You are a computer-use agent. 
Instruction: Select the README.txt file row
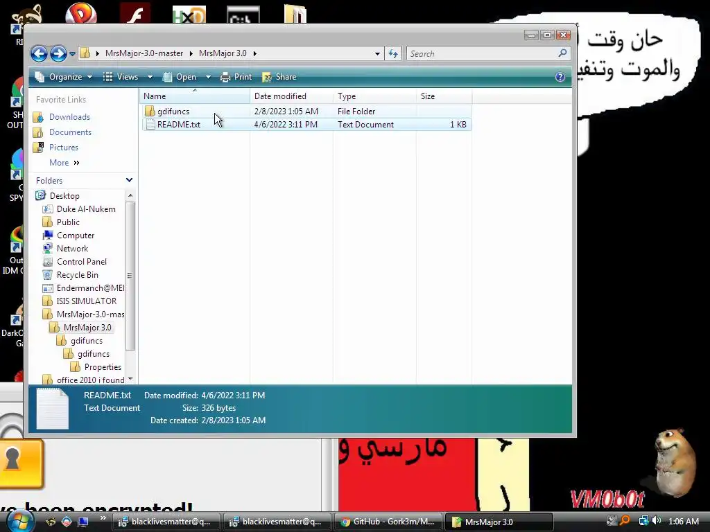pos(306,125)
